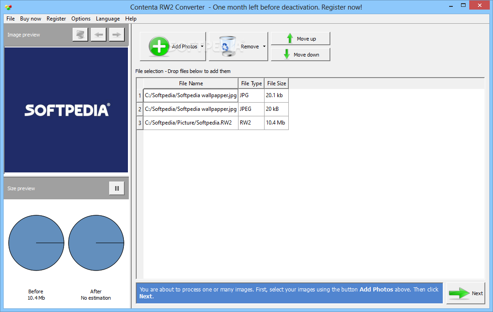Viewport: 493px width, 312px height.
Task: Click the File Type column header
Action: click(251, 83)
